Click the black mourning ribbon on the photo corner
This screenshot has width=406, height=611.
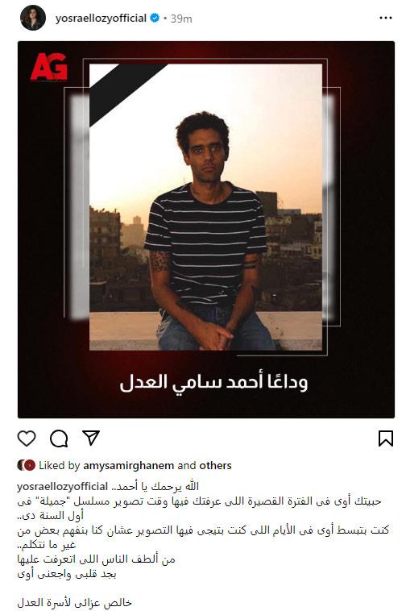click(x=125, y=92)
